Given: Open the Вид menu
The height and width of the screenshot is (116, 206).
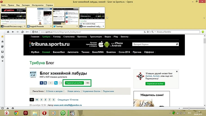Looking at the screenshot, I should [x=18, y=5].
